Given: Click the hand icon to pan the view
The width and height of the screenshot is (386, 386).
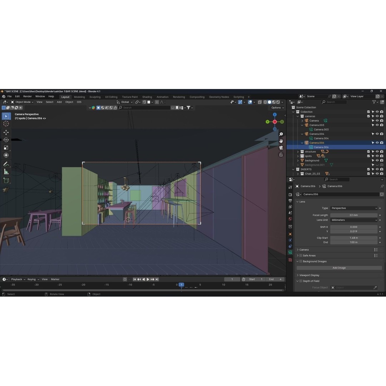Looking at the screenshot, I should click(281, 141).
